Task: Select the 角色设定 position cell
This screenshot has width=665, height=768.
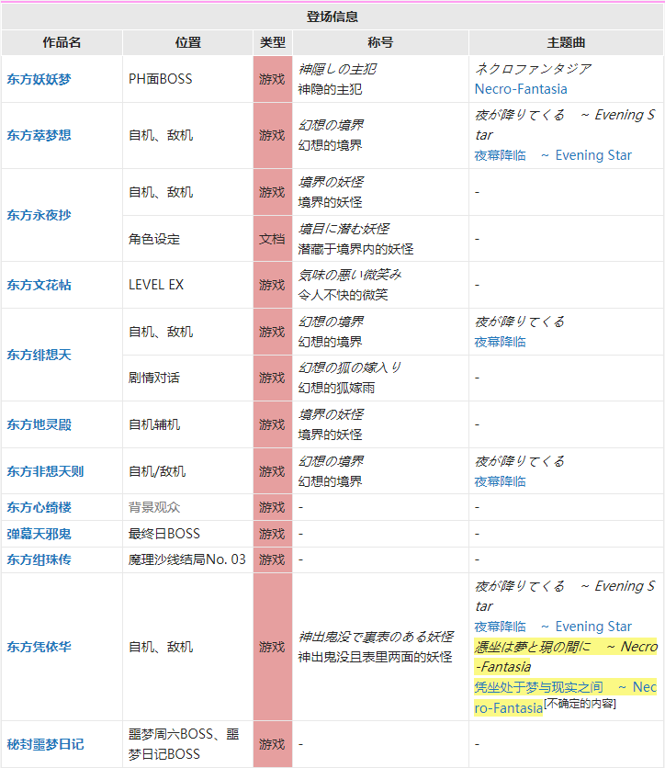Action: tap(188, 239)
